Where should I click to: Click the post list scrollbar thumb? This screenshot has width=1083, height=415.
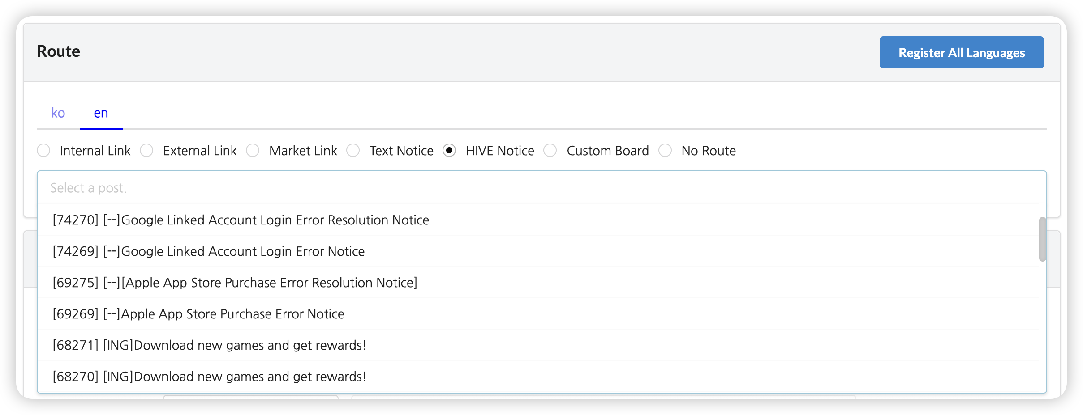pyautogui.click(x=1042, y=239)
